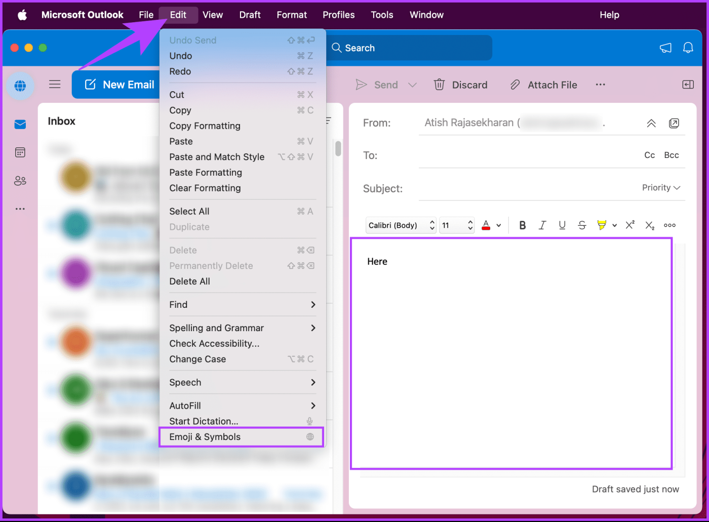Viewport: 709px width, 522px height.
Task: Expand the Find submenu
Action: [243, 304]
